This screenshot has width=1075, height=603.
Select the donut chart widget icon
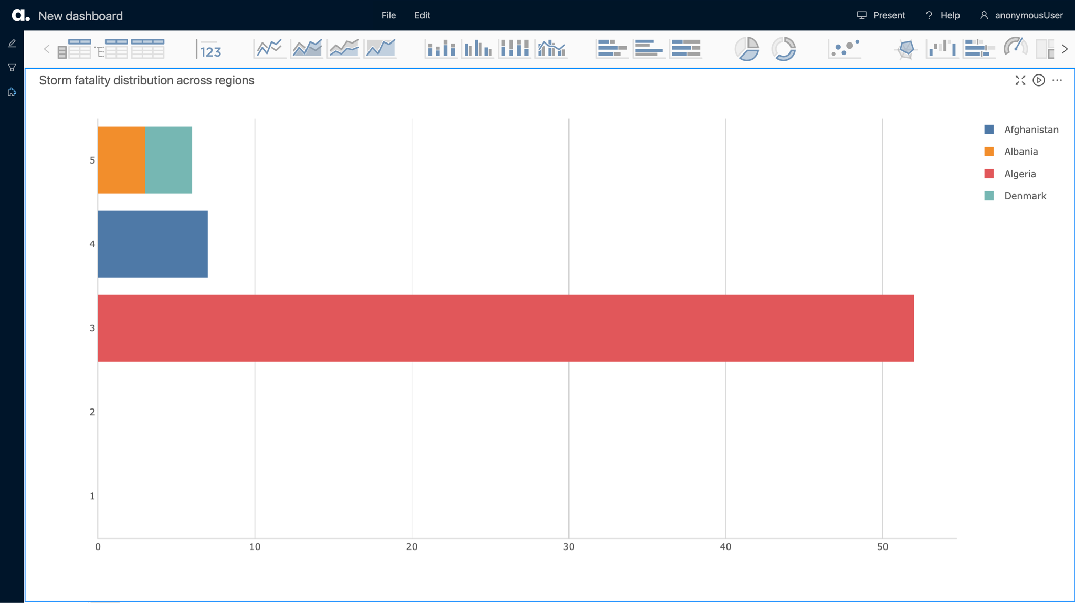tap(783, 49)
